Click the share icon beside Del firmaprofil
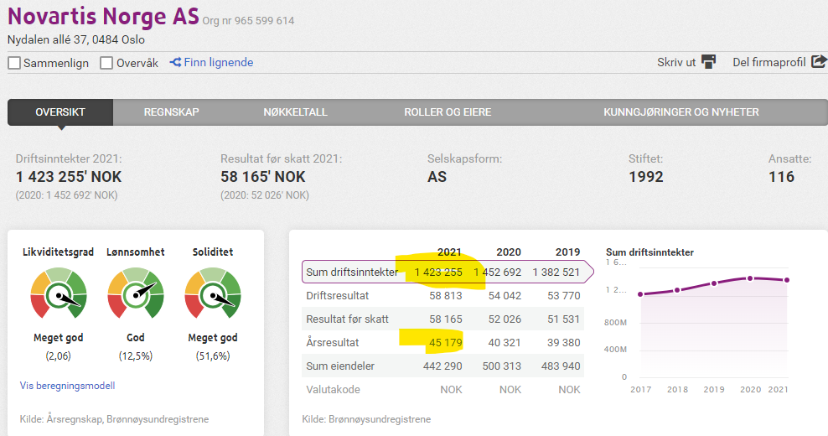 pyautogui.click(x=819, y=62)
